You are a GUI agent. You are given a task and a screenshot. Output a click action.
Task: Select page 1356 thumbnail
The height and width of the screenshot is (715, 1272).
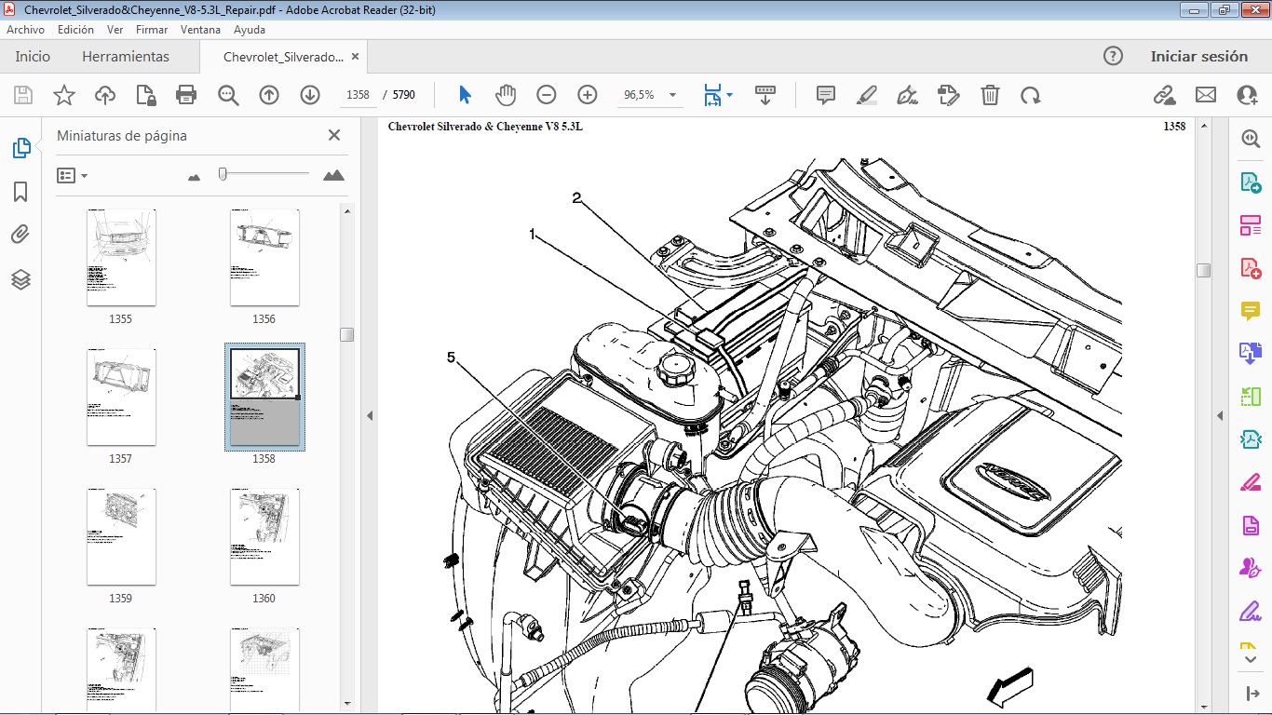click(x=264, y=257)
